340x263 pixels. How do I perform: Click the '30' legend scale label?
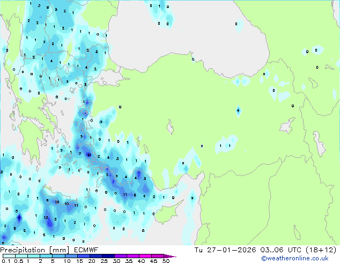point(116,261)
